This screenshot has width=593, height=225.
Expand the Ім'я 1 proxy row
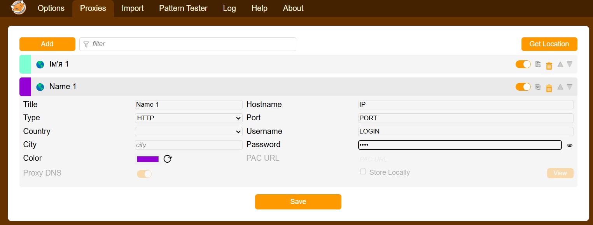pyautogui.click(x=298, y=64)
